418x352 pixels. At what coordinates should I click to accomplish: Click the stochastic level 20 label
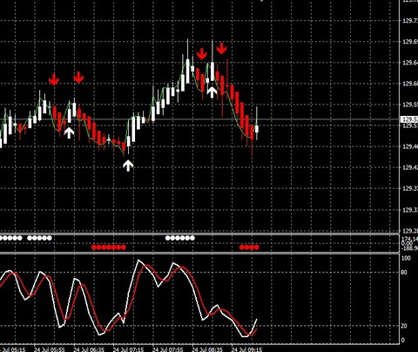404,326
